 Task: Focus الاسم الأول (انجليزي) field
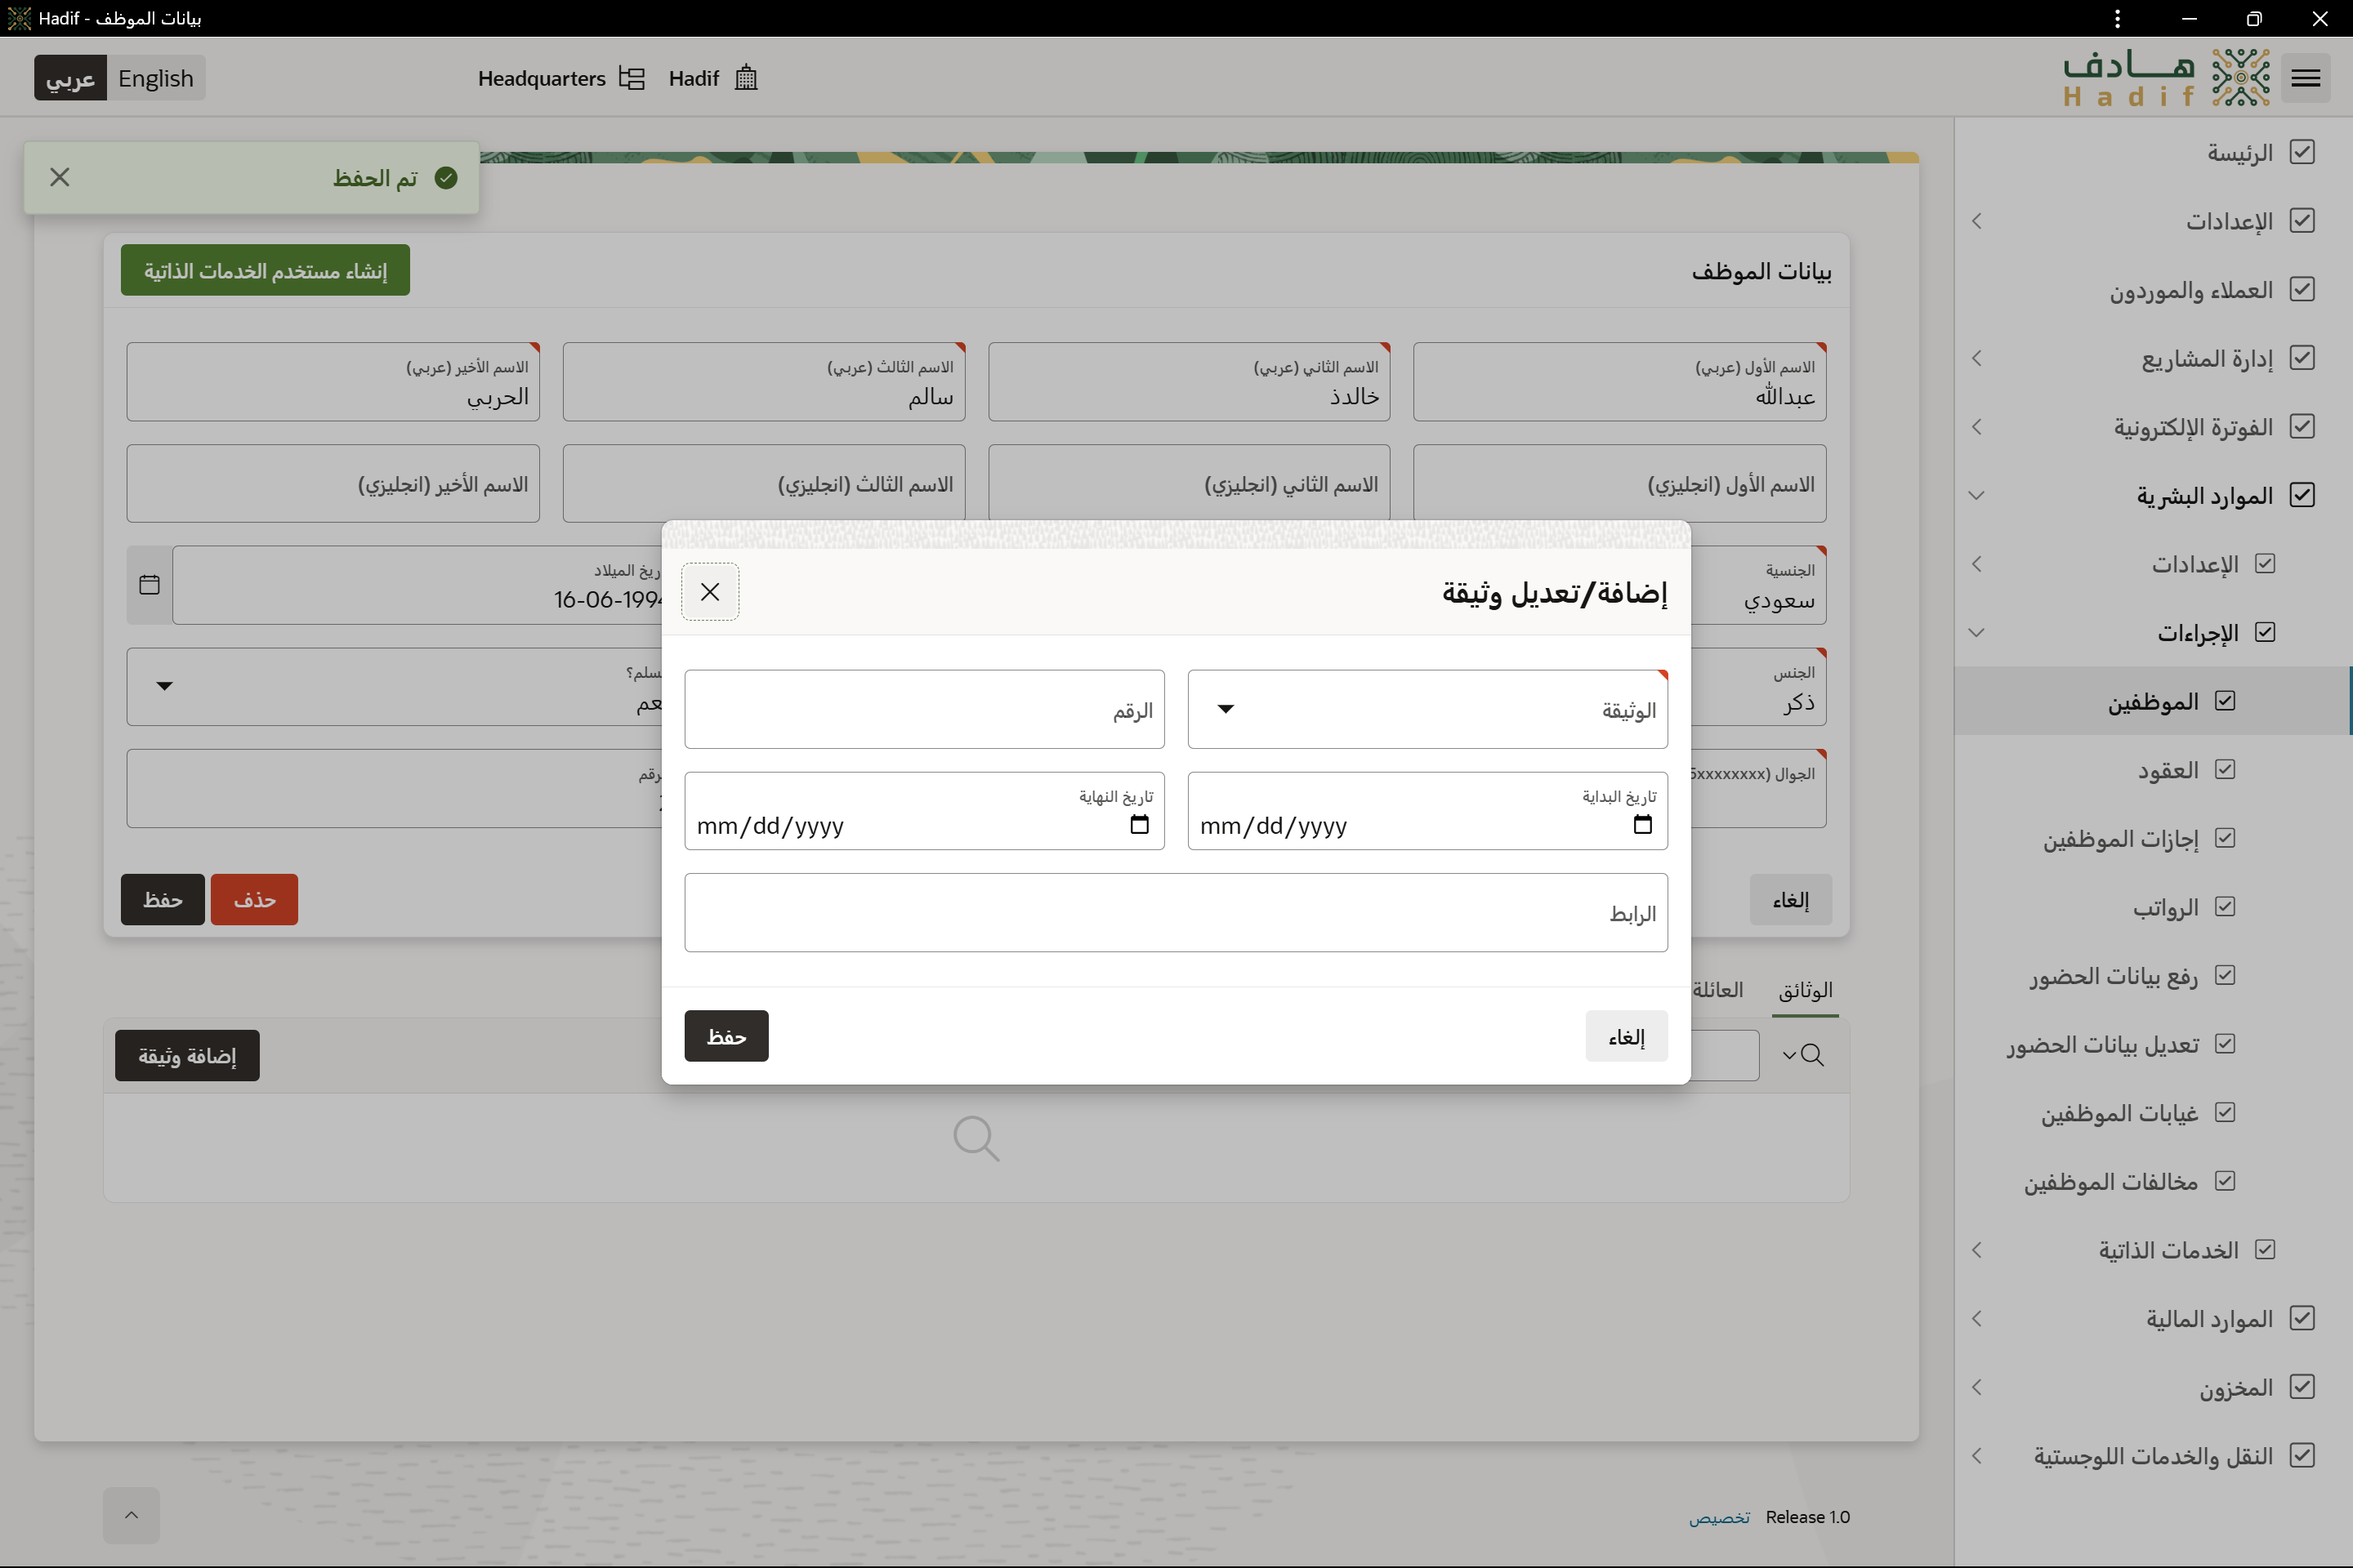(x=1619, y=483)
